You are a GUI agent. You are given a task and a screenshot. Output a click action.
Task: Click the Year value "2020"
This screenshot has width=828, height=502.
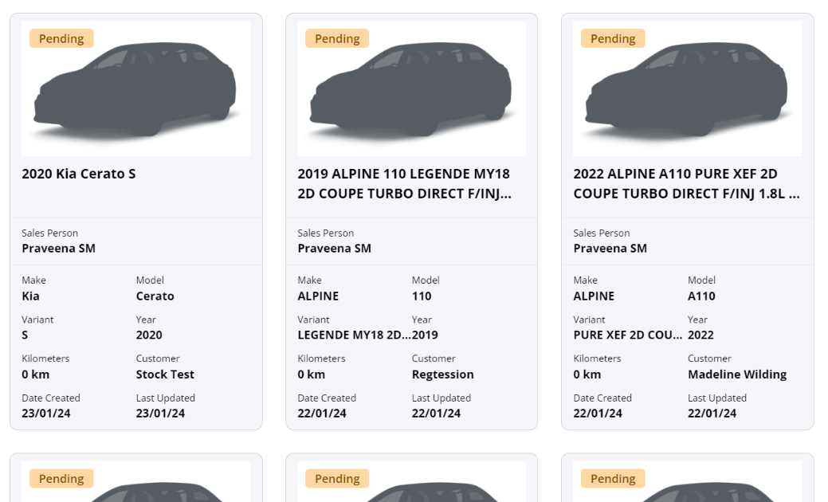pos(149,335)
